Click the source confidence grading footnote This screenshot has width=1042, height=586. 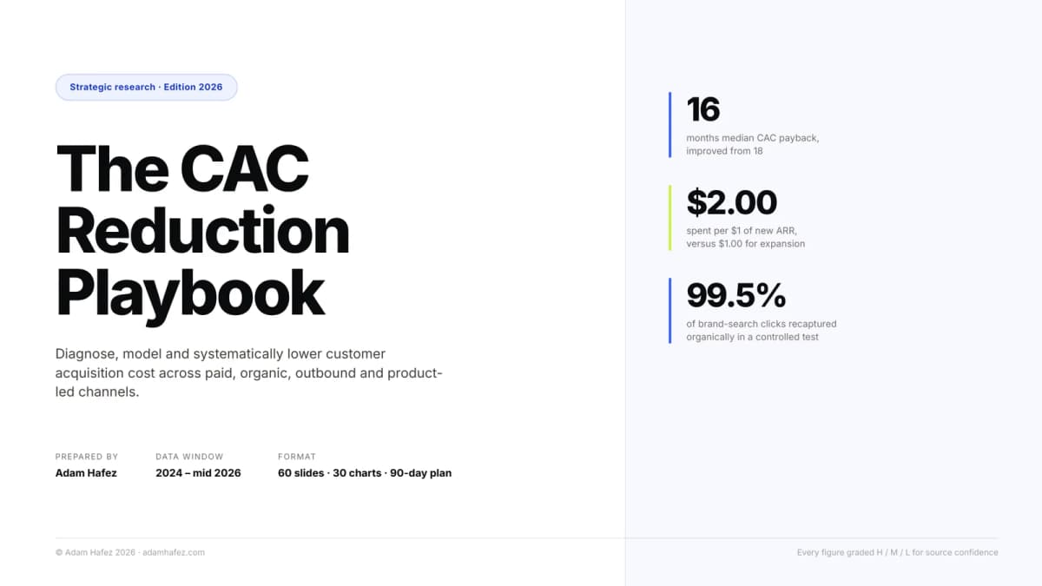tap(898, 552)
